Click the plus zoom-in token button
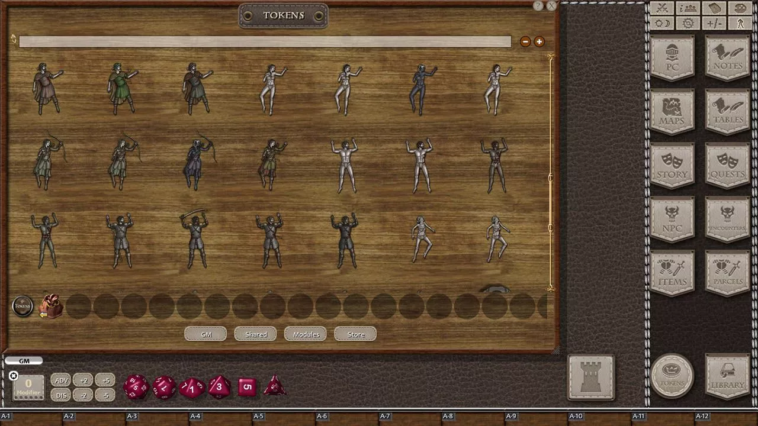This screenshot has width=758, height=426. click(539, 41)
